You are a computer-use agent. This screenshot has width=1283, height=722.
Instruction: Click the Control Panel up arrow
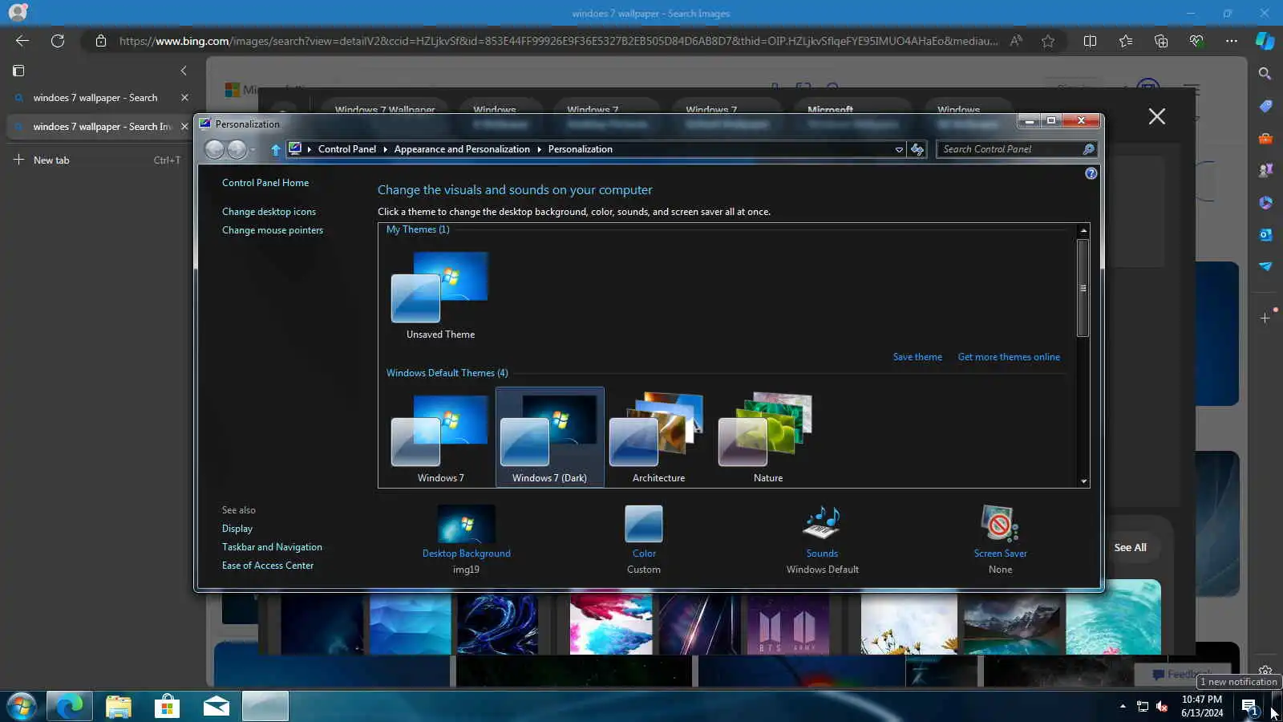pos(276,149)
